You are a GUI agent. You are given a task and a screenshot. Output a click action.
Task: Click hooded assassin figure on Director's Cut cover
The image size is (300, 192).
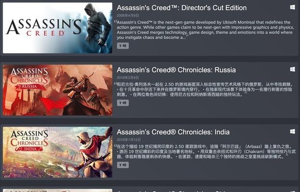(x=97, y=28)
